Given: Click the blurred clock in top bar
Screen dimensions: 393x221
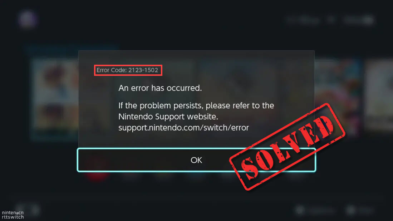Looking at the screenshot, I should 303,20.
